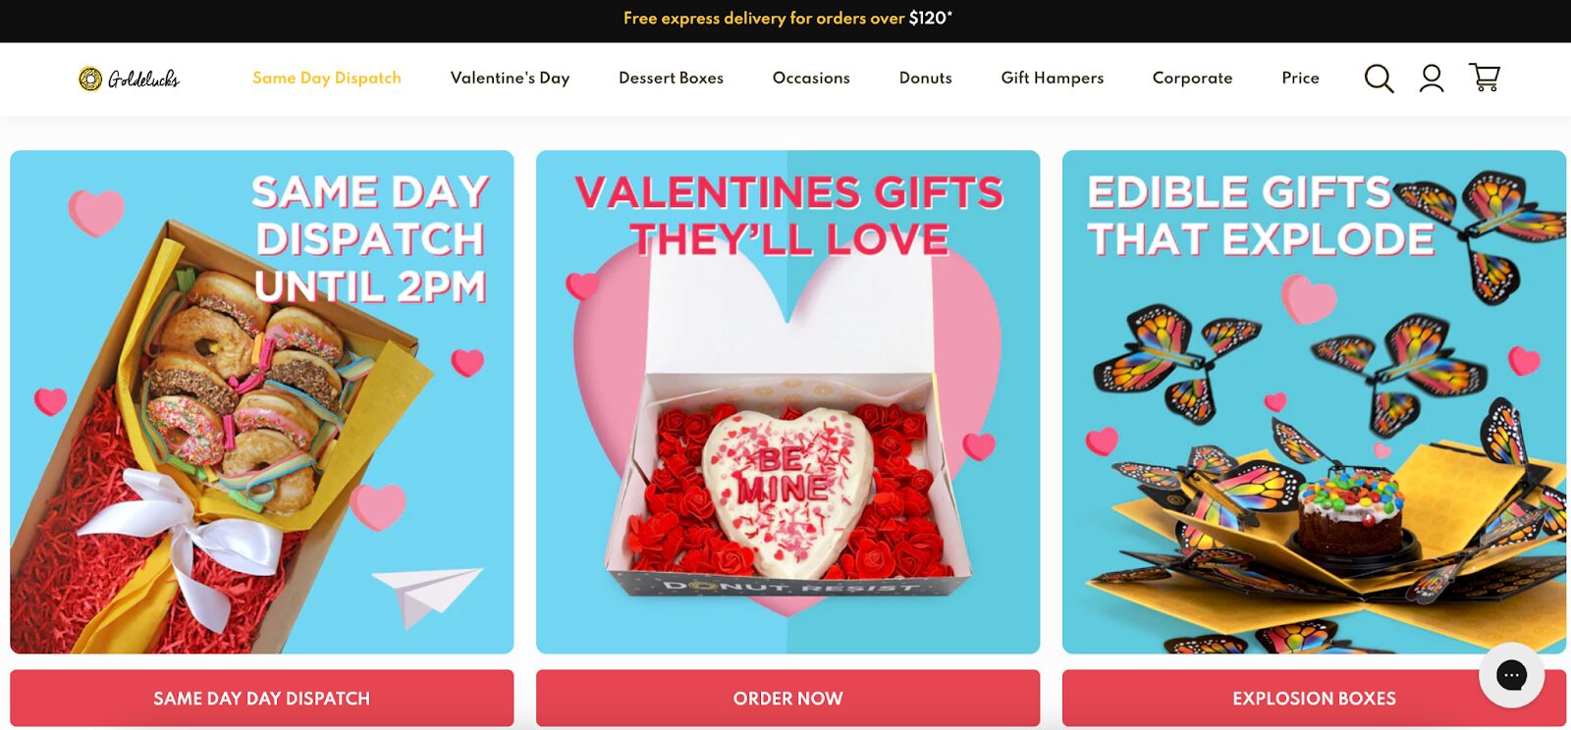Screen dimensions: 1571x730
Task: Click SAME DAY DAY DISPATCH button
Action: tap(262, 699)
